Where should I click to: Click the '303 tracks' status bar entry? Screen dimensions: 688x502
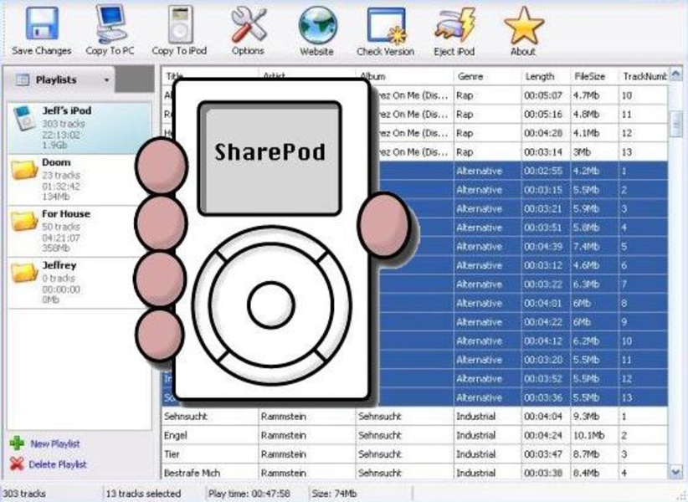pos(24,494)
